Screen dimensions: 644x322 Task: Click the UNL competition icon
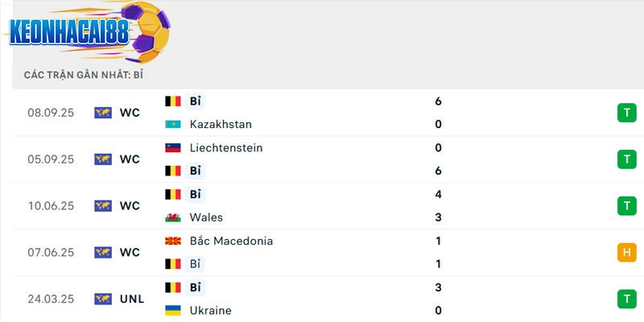(102, 299)
